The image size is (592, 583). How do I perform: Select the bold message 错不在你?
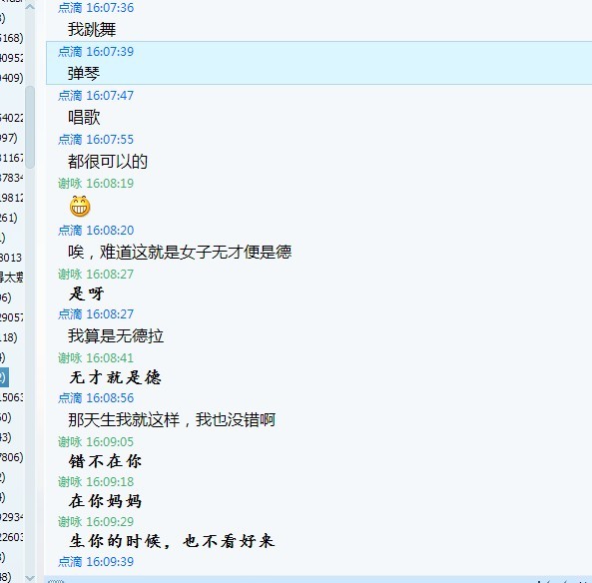[x=106, y=461]
